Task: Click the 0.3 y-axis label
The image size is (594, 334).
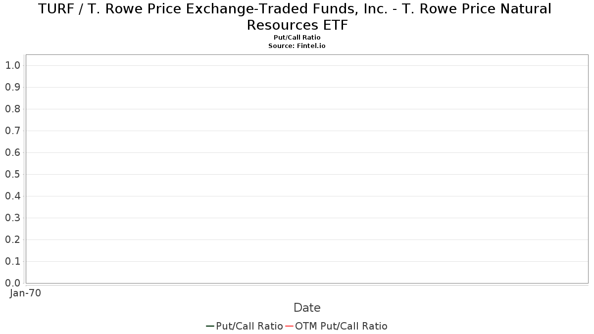Action: (12, 218)
